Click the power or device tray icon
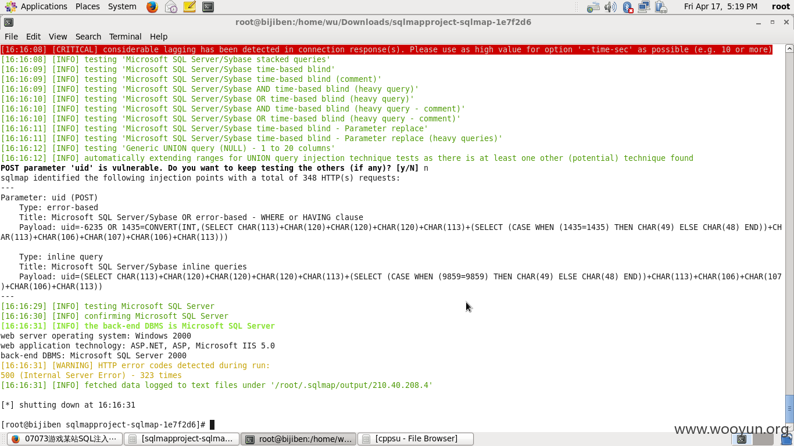 (x=661, y=7)
